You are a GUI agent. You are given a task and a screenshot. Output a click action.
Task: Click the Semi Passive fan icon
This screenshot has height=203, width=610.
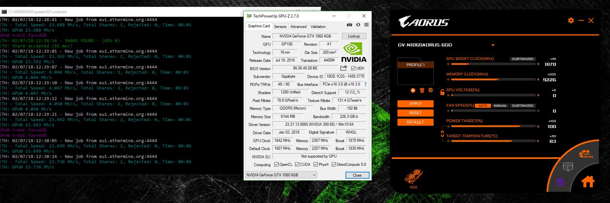tap(586, 155)
